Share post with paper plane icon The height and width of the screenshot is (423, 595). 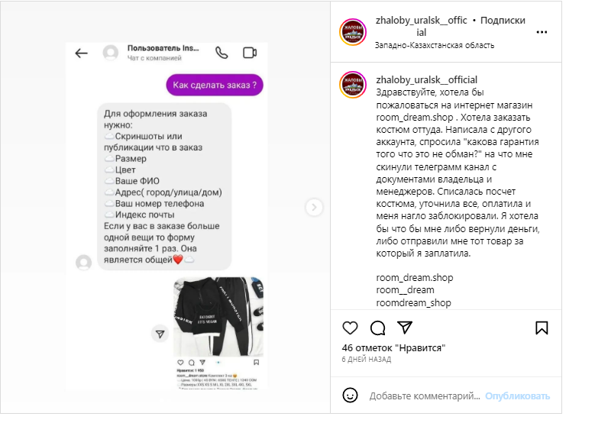tap(405, 328)
